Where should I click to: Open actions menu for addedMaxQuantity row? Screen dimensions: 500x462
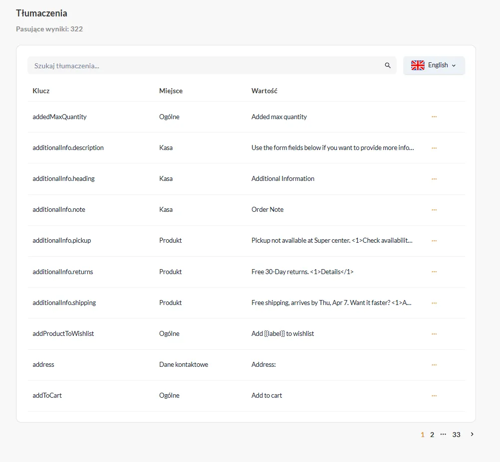434,117
